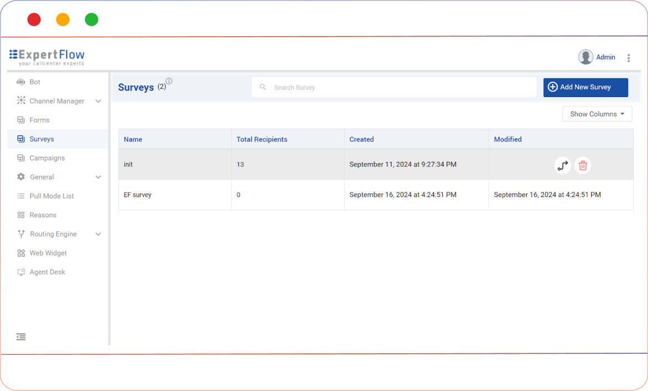Open Bot in the sidebar
This screenshot has width=648, height=391.
(x=35, y=82)
